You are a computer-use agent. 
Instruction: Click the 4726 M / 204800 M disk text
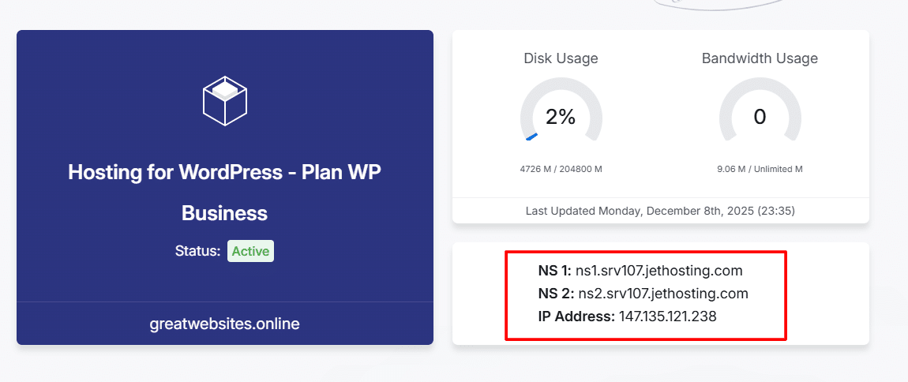(561, 169)
